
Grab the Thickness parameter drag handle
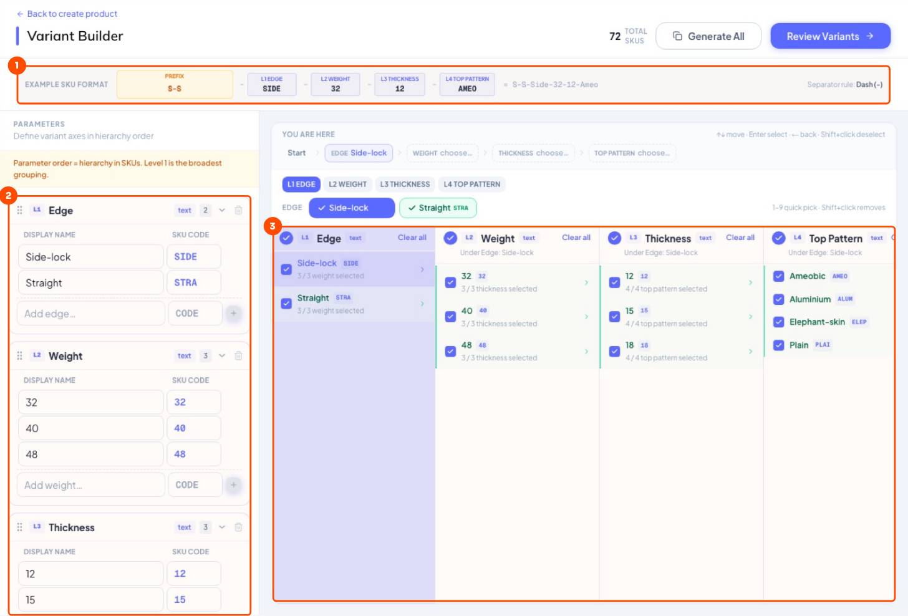[x=19, y=527]
